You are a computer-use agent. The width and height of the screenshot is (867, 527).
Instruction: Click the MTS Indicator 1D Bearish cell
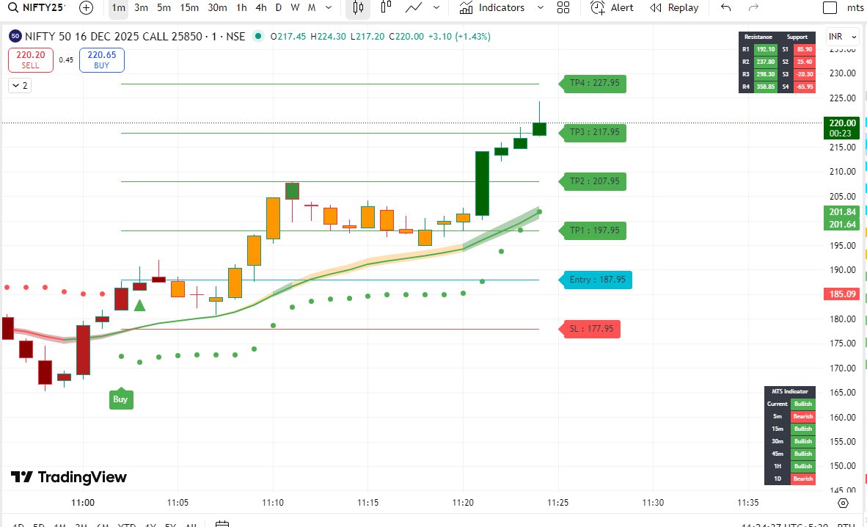[x=803, y=479]
